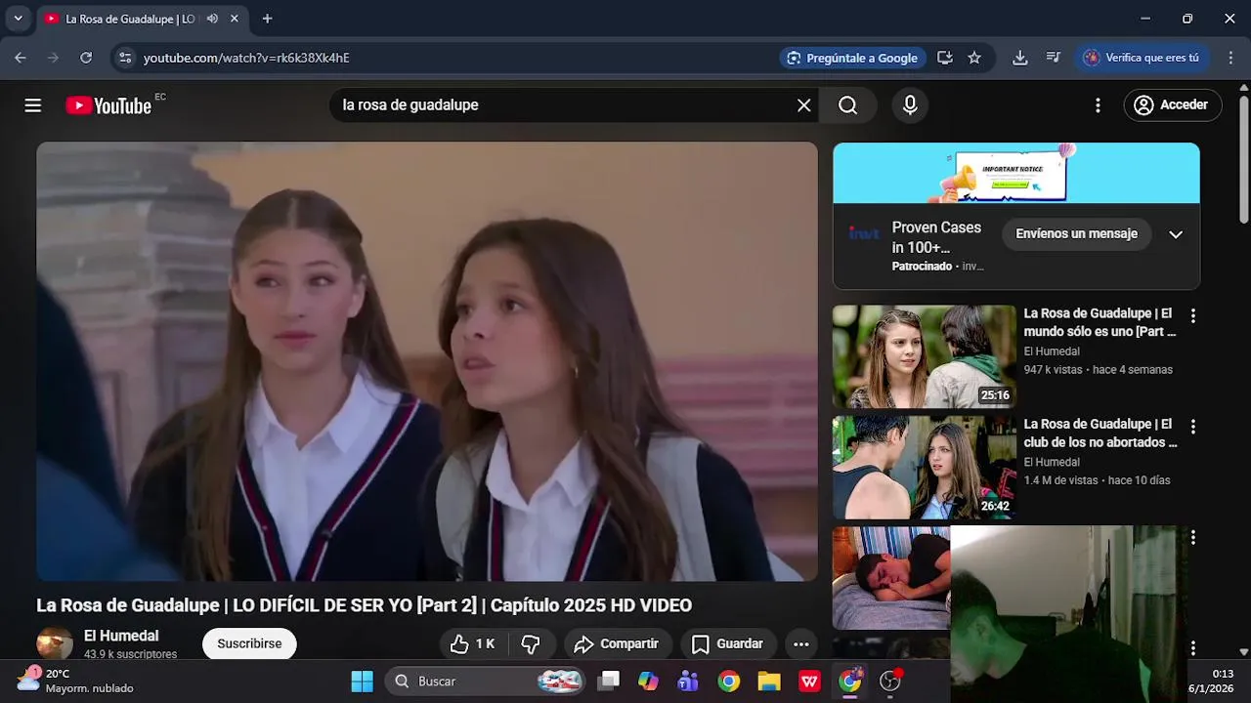Start voice search with the microphone
This screenshot has height=703, width=1251.
click(x=910, y=105)
